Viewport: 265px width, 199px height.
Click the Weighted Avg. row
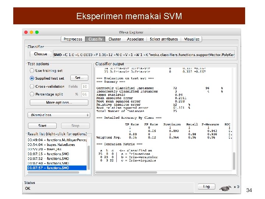tap(164, 137)
